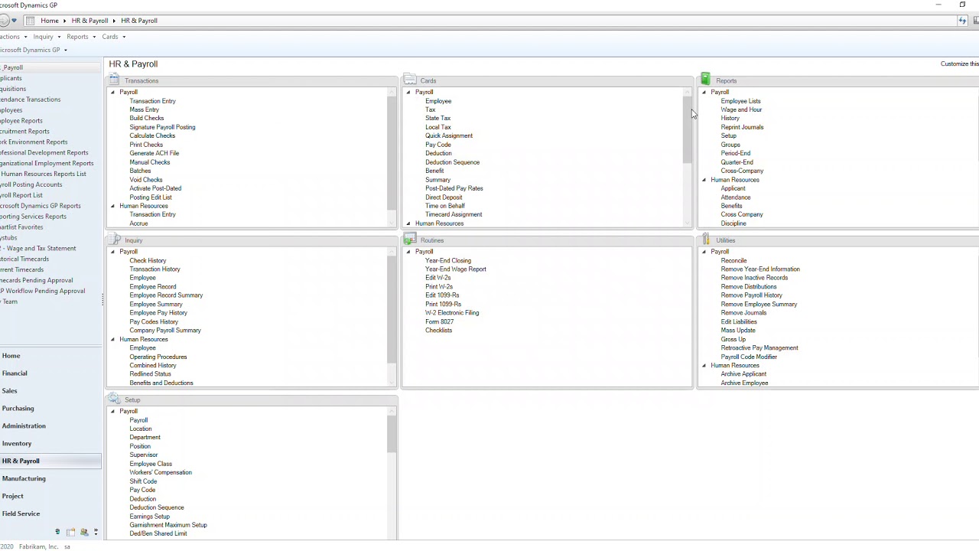Viewport: 979px width, 551px height.
Task: Collapse Human Resources node under Reports
Action: coord(704,180)
